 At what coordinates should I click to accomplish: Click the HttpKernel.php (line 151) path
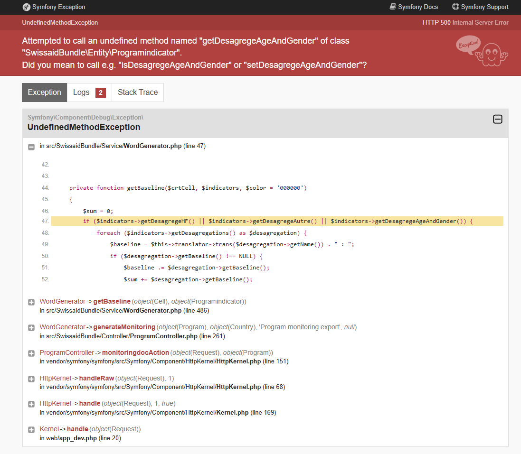164,361
